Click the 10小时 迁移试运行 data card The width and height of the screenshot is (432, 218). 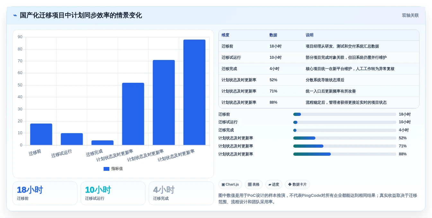pyautogui.click(x=113, y=193)
